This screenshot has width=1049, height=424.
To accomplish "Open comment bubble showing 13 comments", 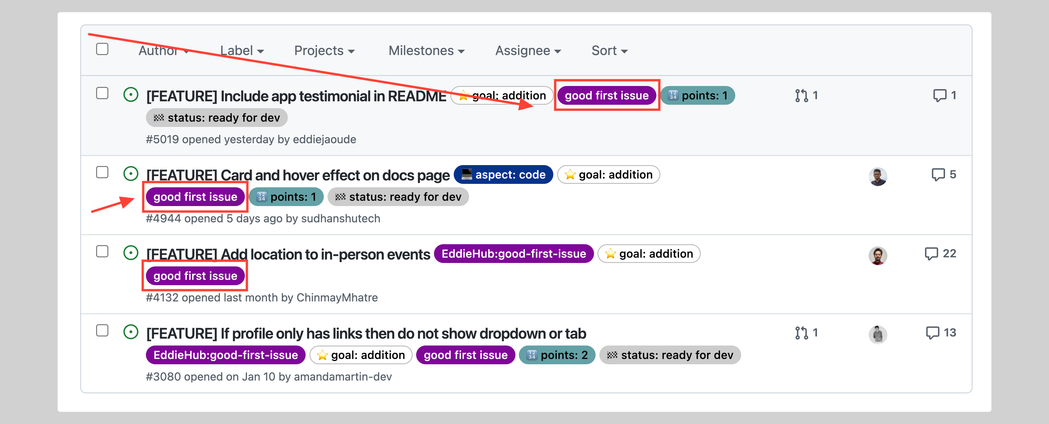I will tap(932, 333).
